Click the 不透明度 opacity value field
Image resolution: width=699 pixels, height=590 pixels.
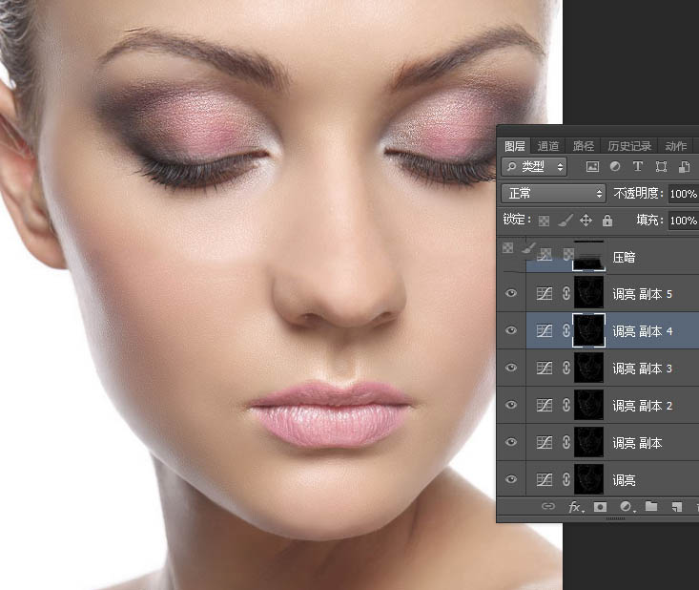(683, 193)
